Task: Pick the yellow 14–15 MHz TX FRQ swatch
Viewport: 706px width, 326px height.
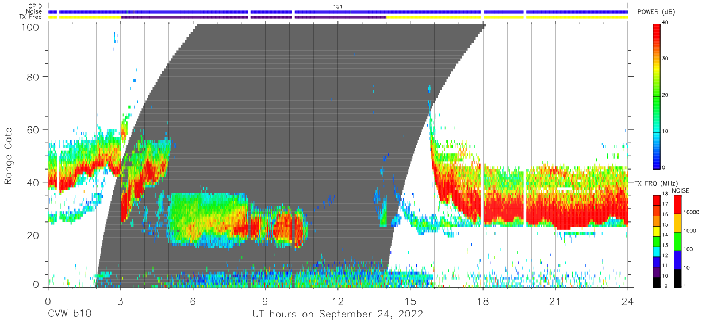Action: [x=656, y=231]
